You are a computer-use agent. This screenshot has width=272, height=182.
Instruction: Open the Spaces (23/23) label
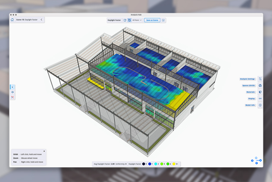249,86
